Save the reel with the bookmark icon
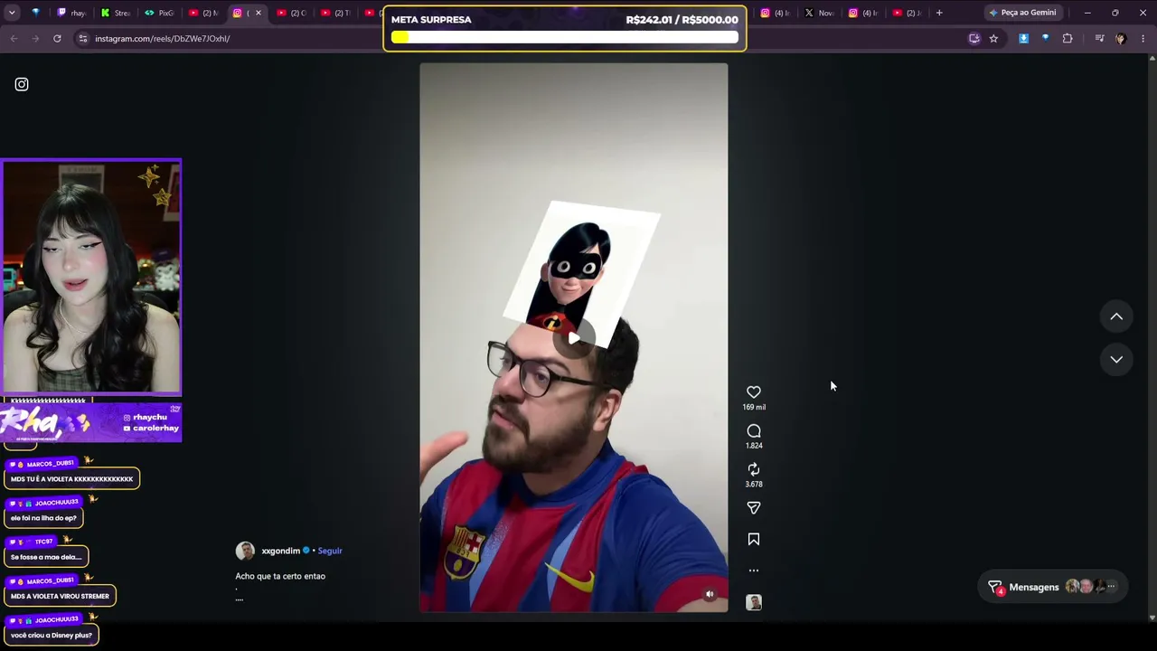Image resolution: width=1157 pixels, height=651 pixels. click(754, 540)
